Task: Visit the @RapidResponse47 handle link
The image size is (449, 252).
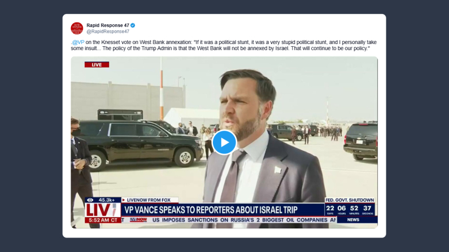Action: (x=108, y=32)
